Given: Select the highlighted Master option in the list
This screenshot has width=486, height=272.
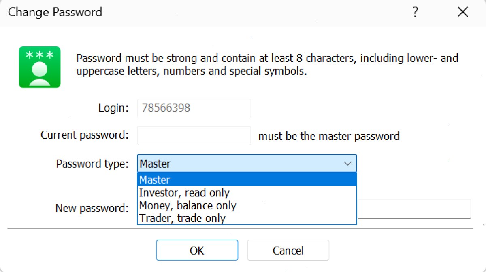Looking at the screenshot, I should click(x=247, y=179).
